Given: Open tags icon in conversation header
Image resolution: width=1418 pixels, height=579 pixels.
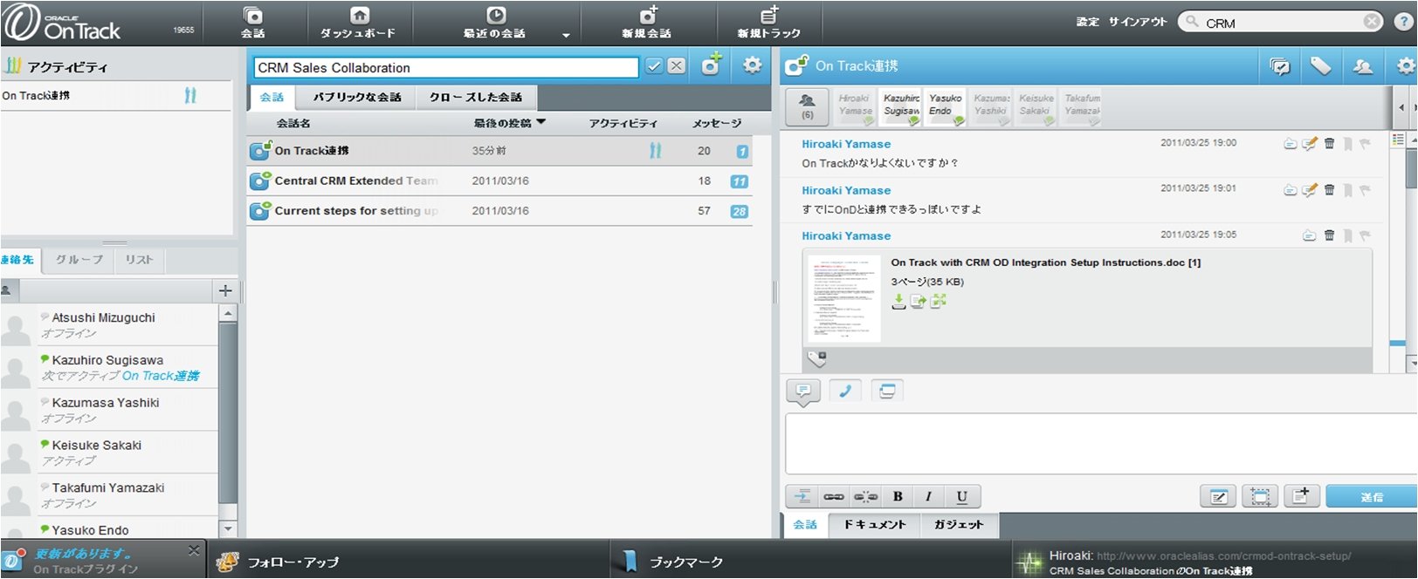Looking at the screenshot, I should 1320,65.
